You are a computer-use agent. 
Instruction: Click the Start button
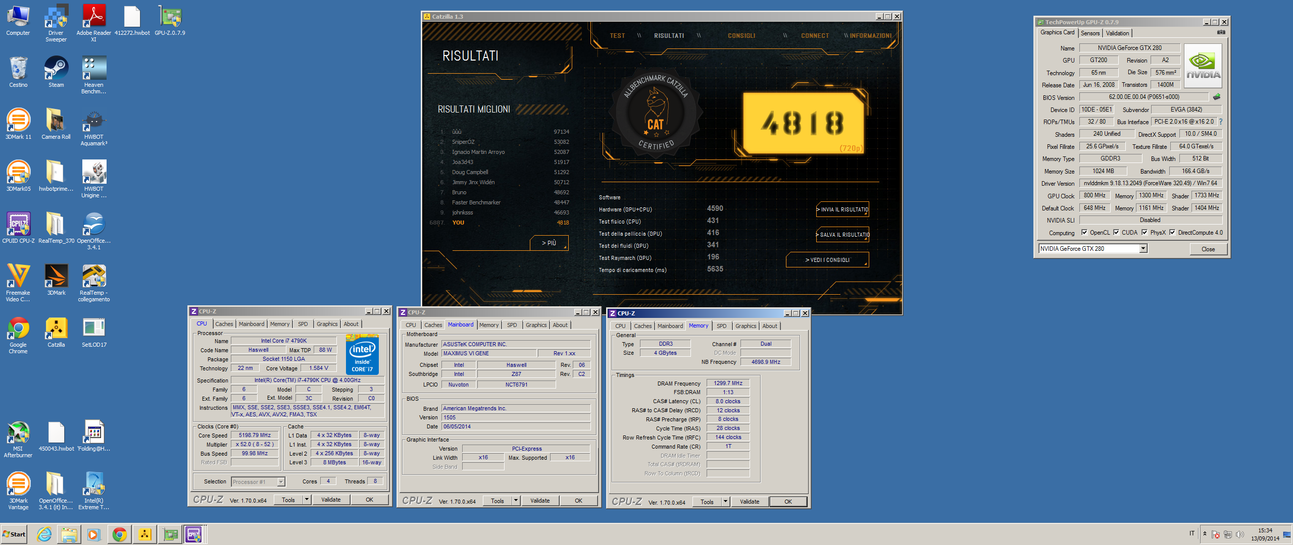(14, 534)
